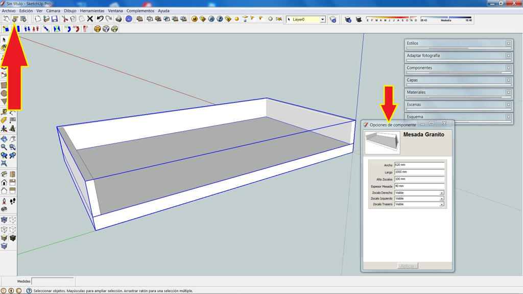Screen dimensions: 523x294
Task: Adjust the time of day shadow slider
Action: pos(446,19)
